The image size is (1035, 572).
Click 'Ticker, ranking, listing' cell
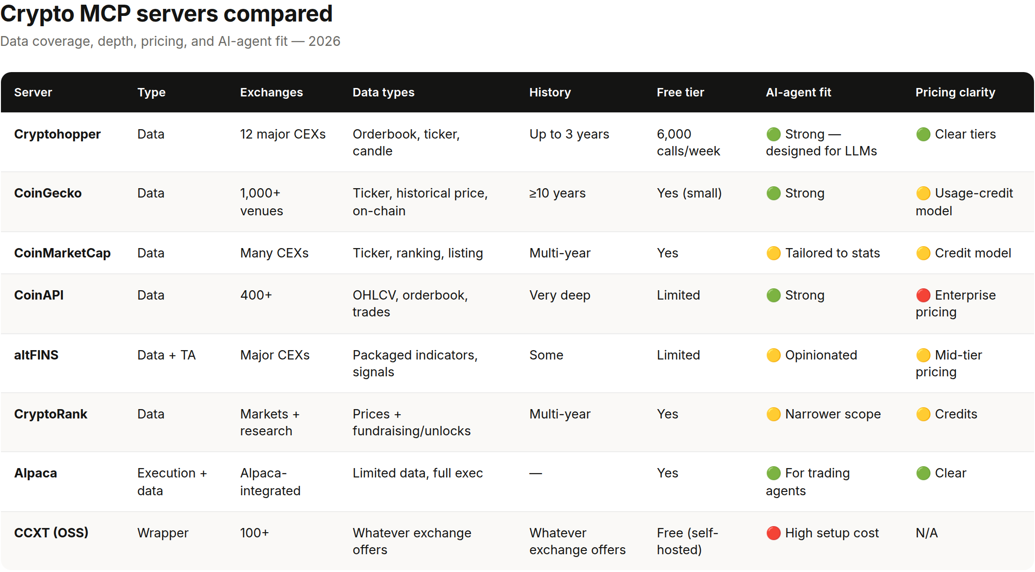click(x=418, y=253)
